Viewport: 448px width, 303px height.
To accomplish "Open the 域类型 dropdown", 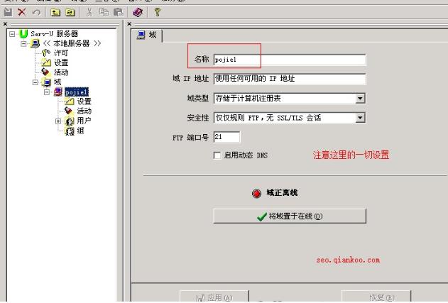I will coord(360,99).
